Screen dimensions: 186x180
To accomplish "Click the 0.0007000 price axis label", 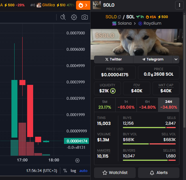I will (76, 33).
